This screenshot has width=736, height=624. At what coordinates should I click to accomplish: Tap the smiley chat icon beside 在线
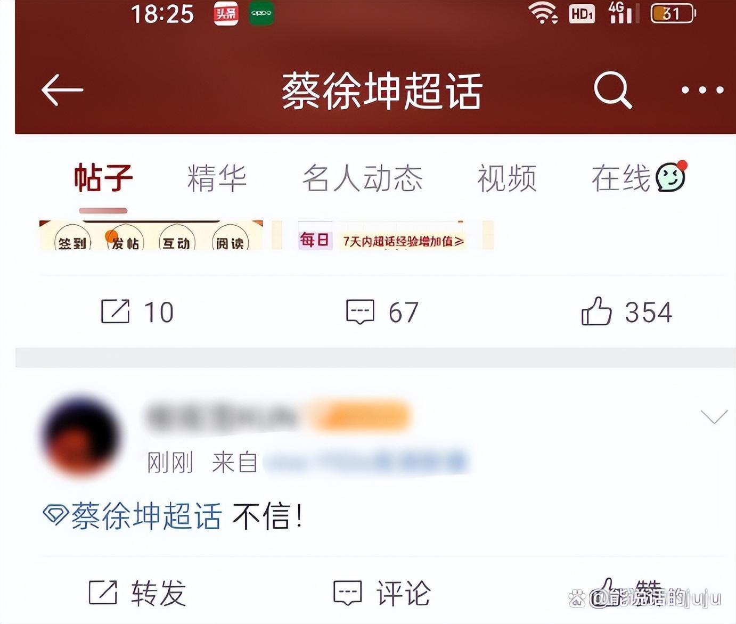pos(671,176)
